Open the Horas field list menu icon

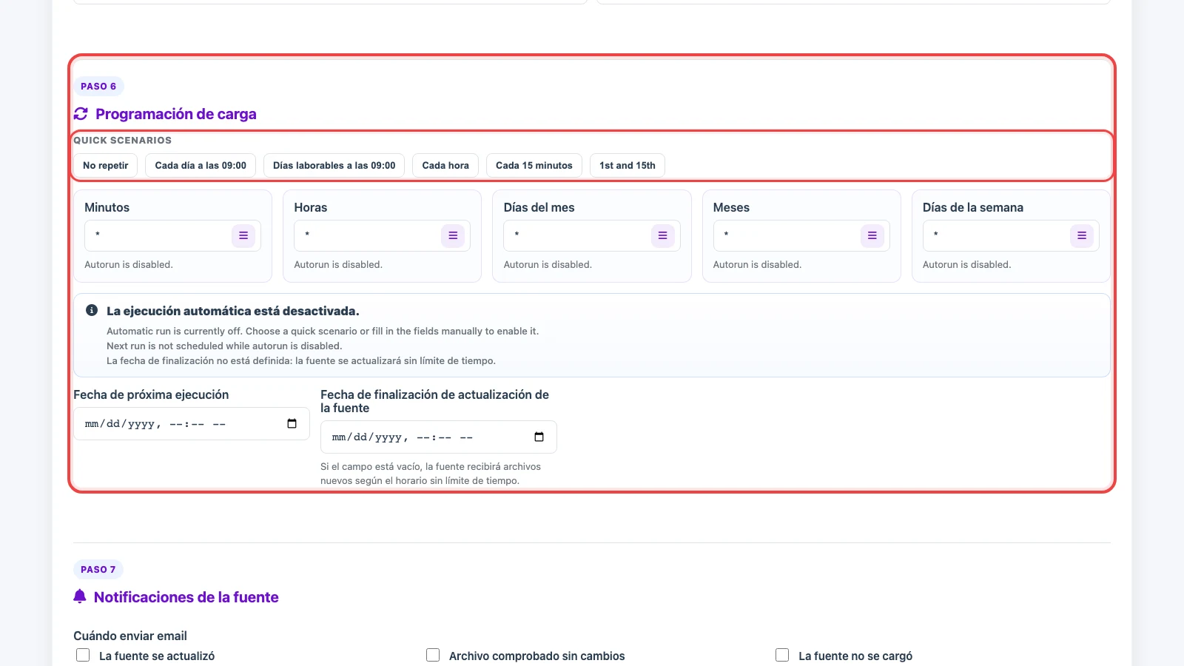tap(453, 235)
